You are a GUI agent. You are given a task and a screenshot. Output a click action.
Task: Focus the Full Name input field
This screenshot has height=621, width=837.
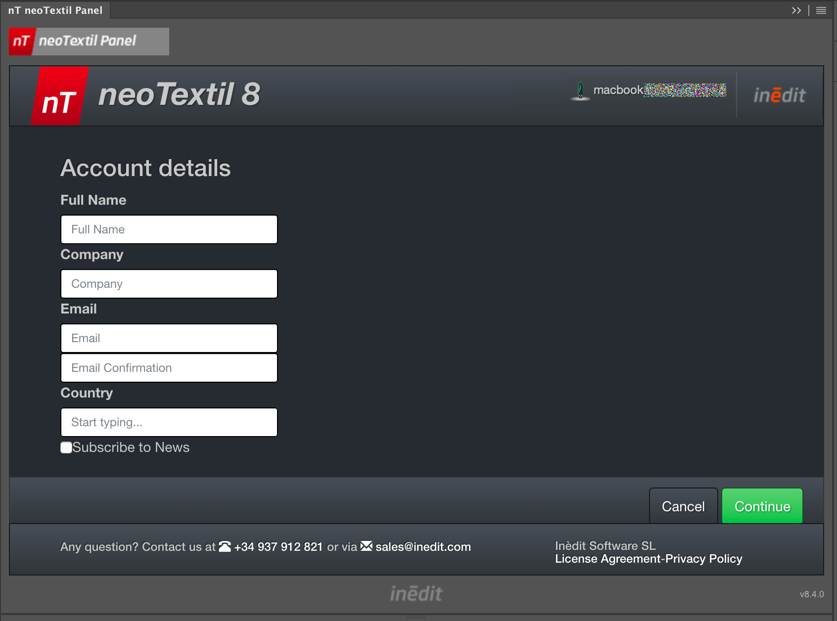(169, 229)
